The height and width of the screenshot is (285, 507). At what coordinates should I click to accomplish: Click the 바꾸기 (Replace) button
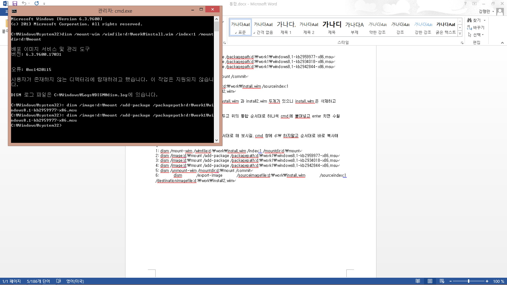point(476,28)
